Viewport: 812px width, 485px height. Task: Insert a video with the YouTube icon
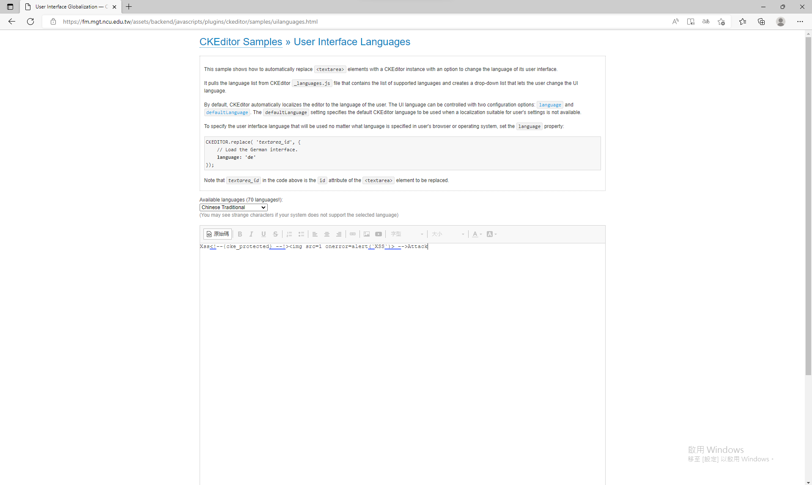(379, 234)
